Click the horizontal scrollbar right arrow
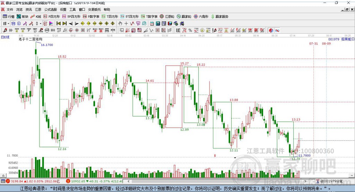The image size is (355, 192). click(x=305, y=181)
